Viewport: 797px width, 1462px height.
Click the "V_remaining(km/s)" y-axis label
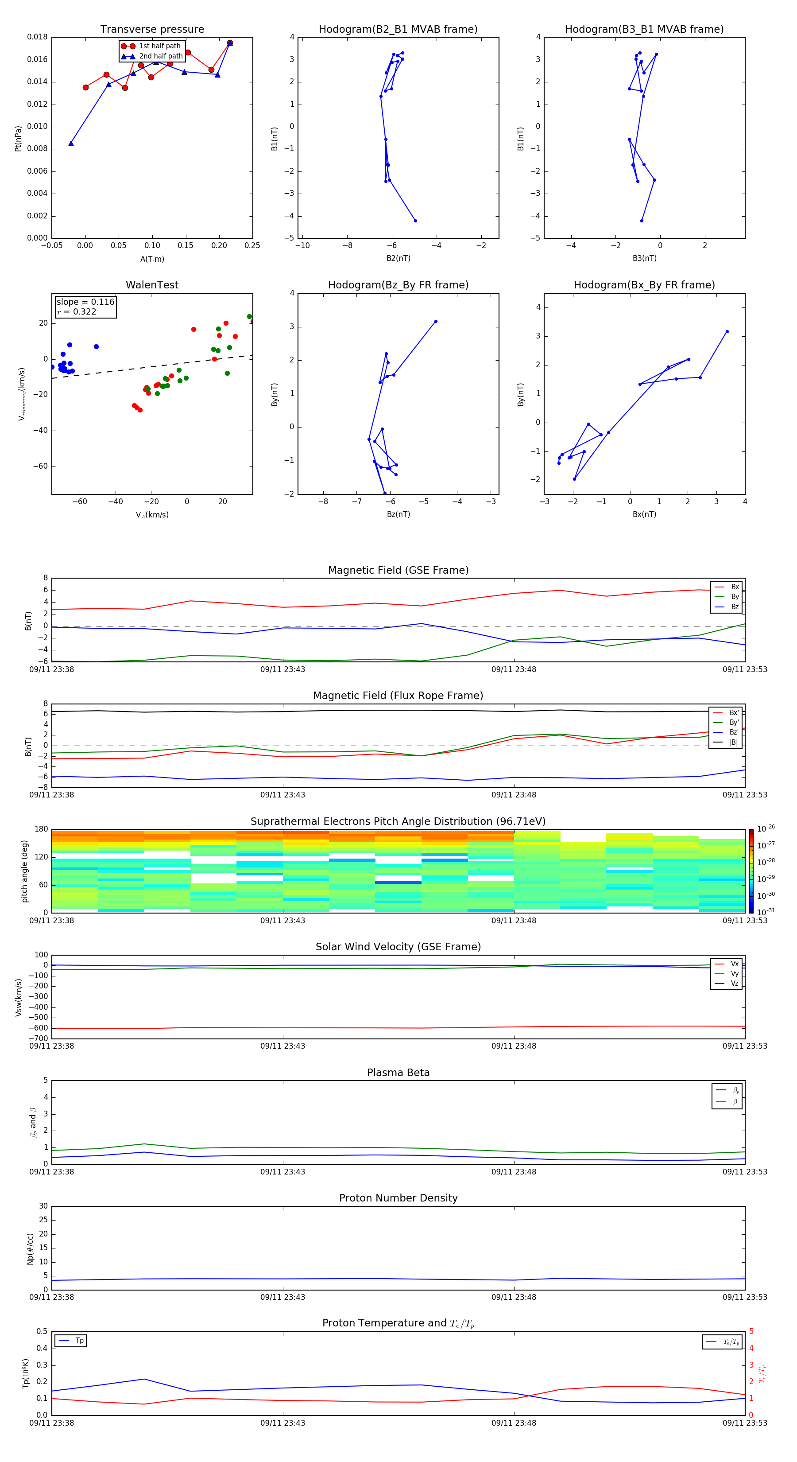[x=22, y=394]
